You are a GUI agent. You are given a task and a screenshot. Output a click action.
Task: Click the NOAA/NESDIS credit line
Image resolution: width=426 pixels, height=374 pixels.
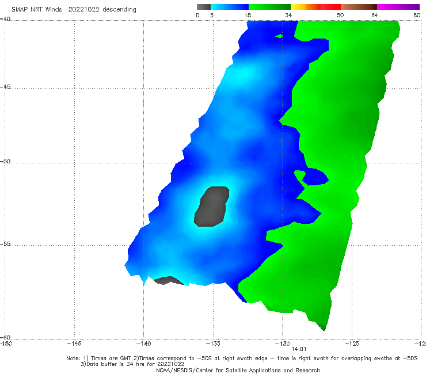coord(238,370)
